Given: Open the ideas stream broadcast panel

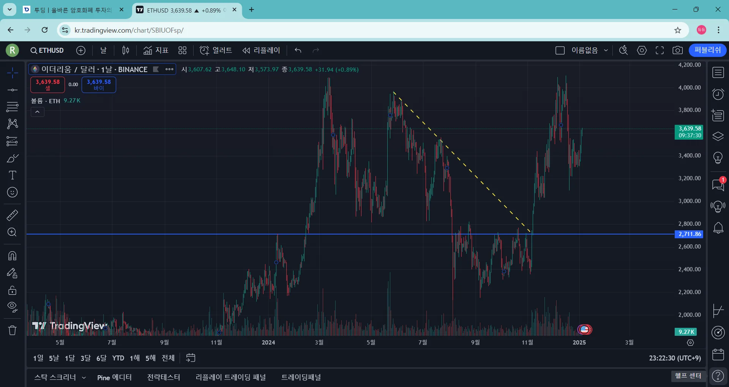Looking at the screenshot, I should [x=718, y=206].
